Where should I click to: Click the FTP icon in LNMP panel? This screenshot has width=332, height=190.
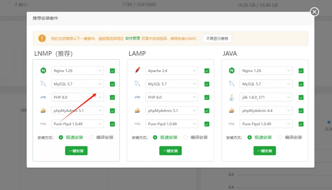click(43, 124)
